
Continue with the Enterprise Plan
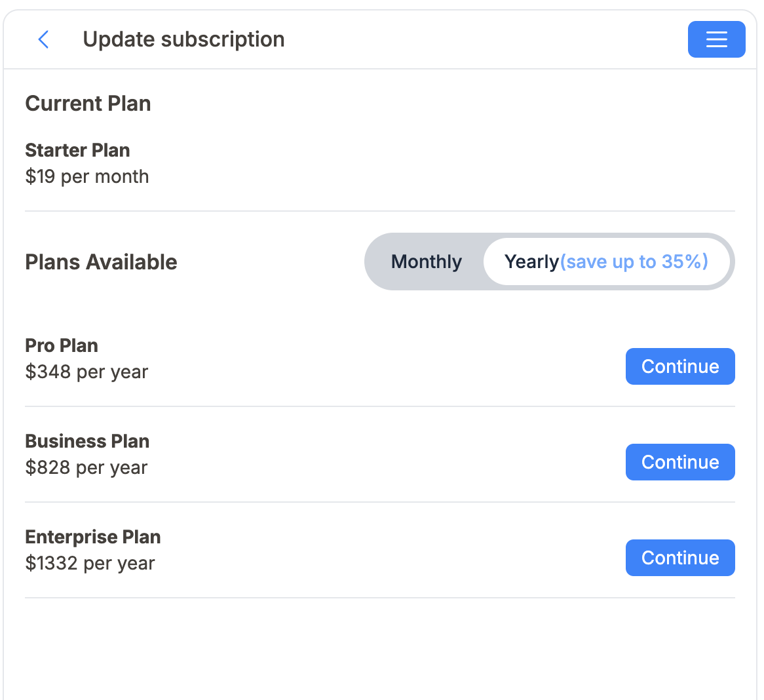679,558
